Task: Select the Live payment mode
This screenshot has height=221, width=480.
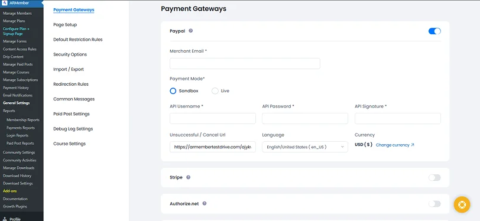Action: [215, 91]
